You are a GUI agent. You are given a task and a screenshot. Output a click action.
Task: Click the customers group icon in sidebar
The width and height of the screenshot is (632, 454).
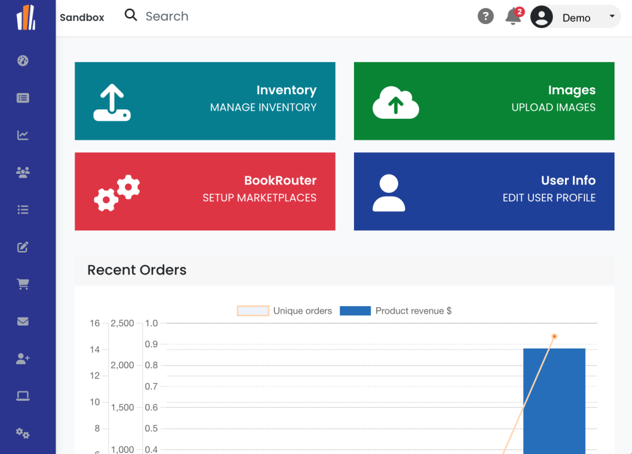point(23,172)
